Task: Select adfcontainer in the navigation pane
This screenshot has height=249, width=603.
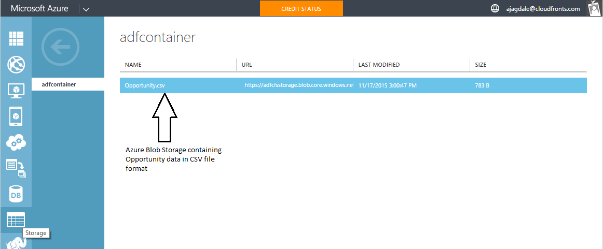Action: [68, 84]
